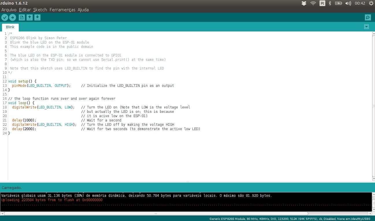The image size is (375, 221).
Task: Open a sketch with the up-arrow icon
Action: pyautogui.click(x=29, y=18)
